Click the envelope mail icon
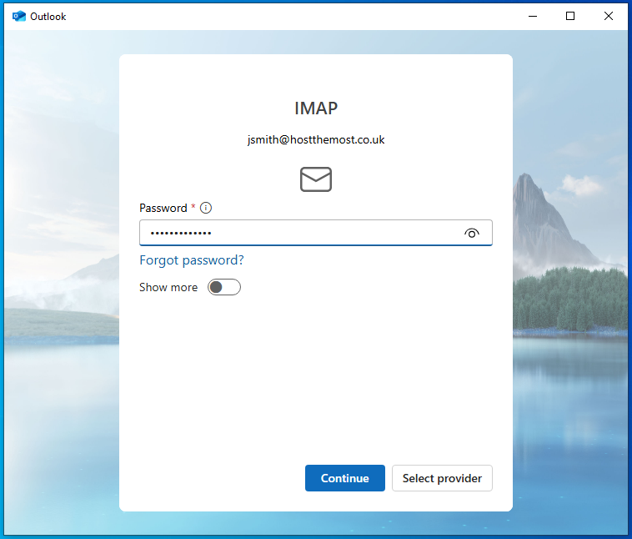632x539 pixels. 316,179
